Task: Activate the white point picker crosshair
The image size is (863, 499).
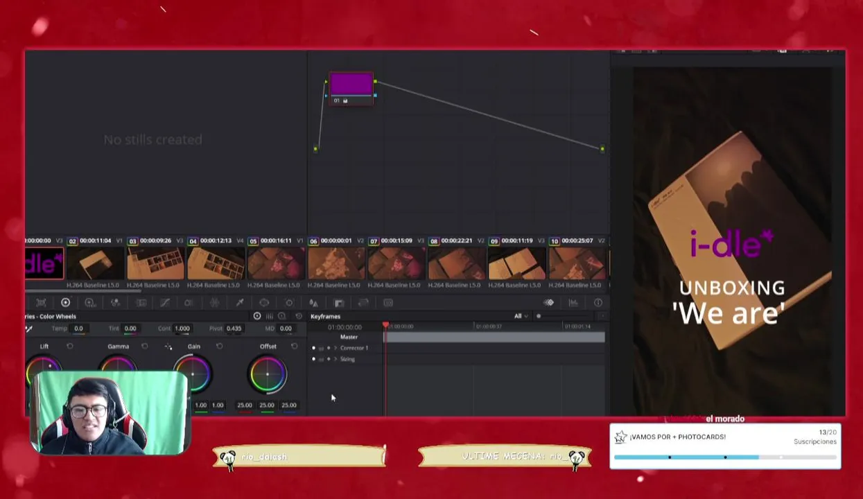Action: click(x=168, y=347)
